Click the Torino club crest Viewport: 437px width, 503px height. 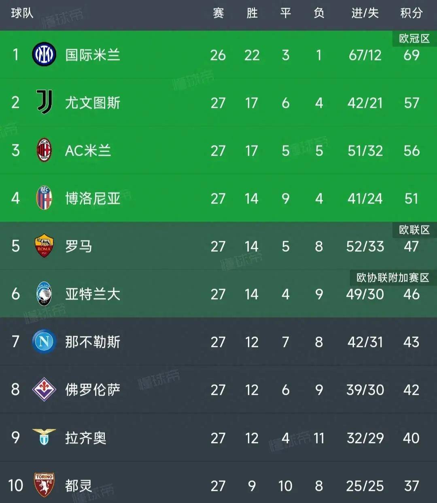pos(44,485)
